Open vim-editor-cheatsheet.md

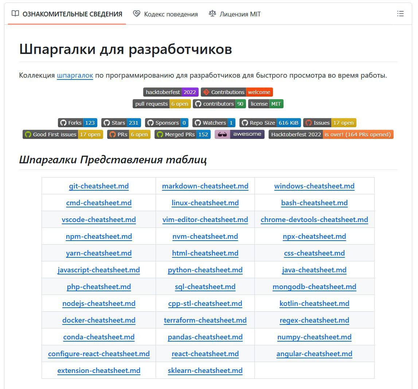[x=205, y=220]
